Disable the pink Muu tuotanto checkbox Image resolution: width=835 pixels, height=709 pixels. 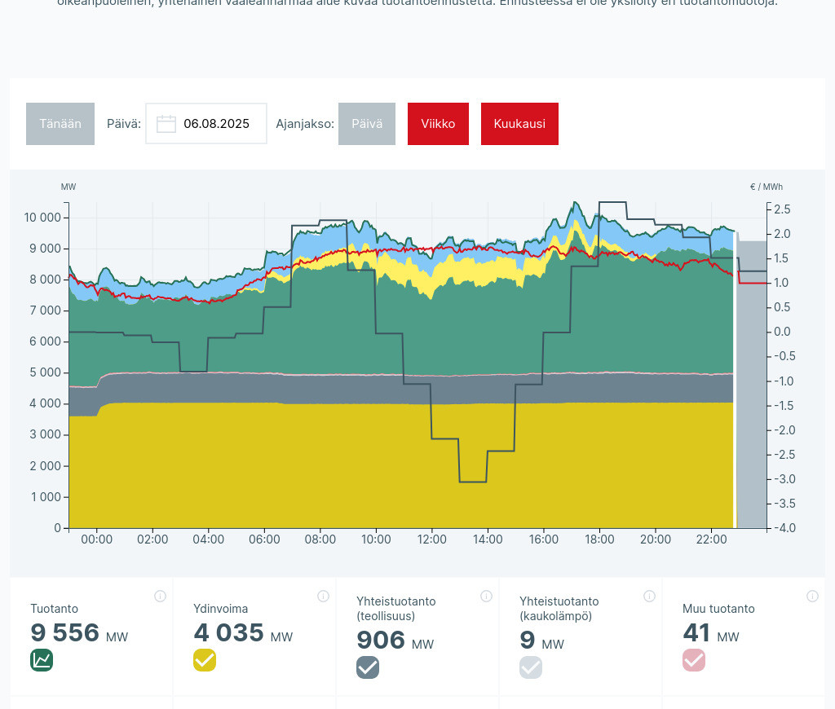[694, 660]
